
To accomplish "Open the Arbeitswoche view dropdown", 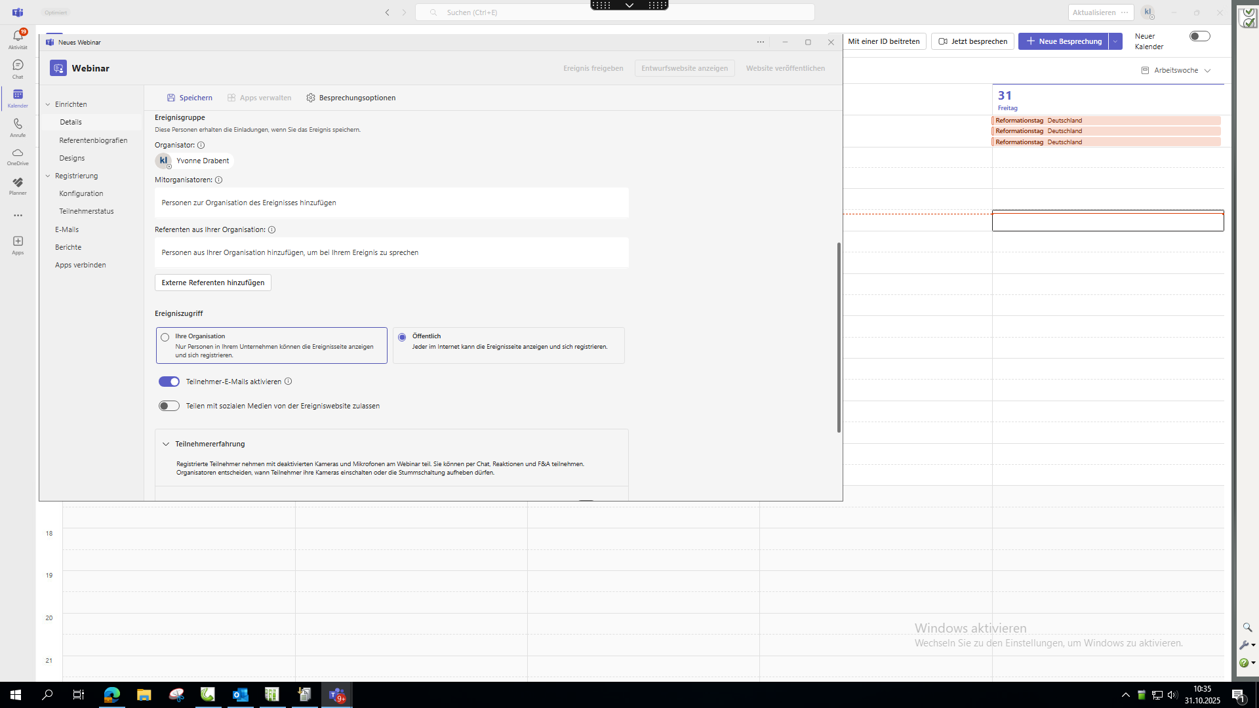I will click(1176, 70).
